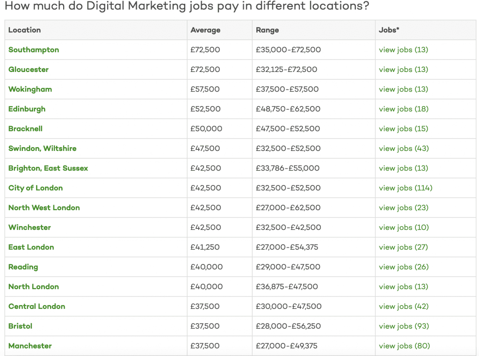View the 80 Manchester jobs
Viewport: 479px width, 356px height.
tap(403, 346)
